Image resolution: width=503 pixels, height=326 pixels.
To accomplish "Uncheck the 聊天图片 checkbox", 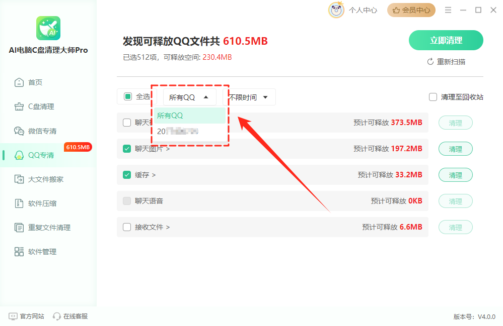I will click(127, 149).
